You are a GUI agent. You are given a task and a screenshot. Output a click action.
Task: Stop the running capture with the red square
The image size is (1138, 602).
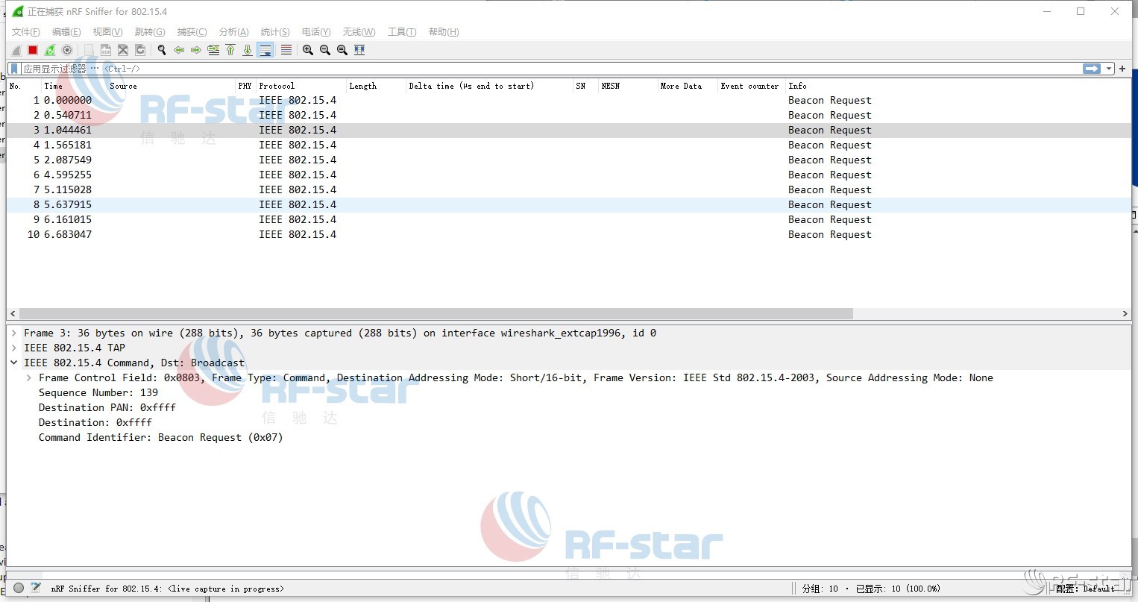pos(33,50)
